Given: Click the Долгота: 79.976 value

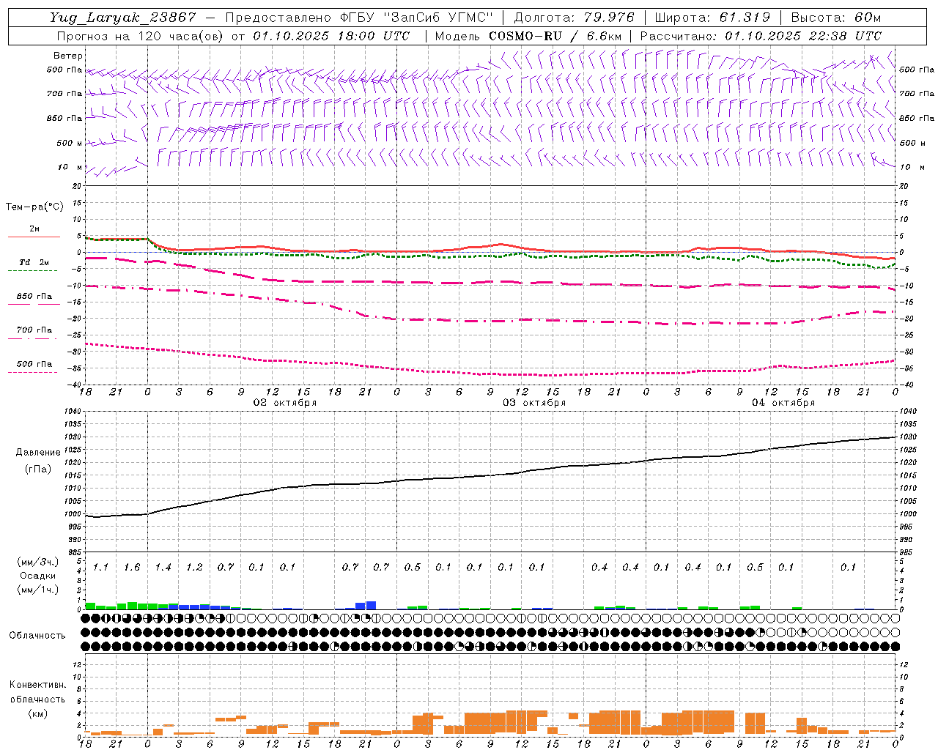Looking at the screenshot, I should coord(575,18).
